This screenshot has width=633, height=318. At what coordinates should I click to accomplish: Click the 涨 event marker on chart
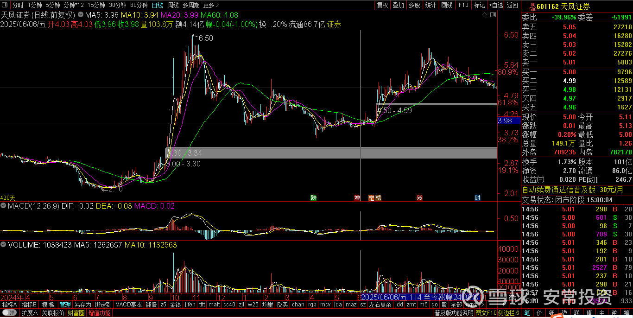[419, 198]
